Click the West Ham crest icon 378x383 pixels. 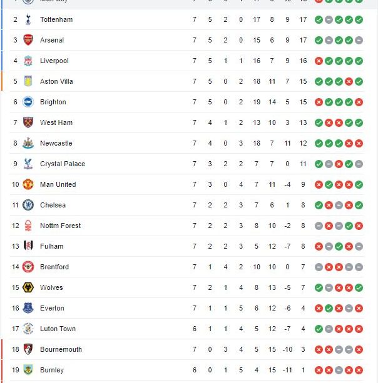point(28,122)
